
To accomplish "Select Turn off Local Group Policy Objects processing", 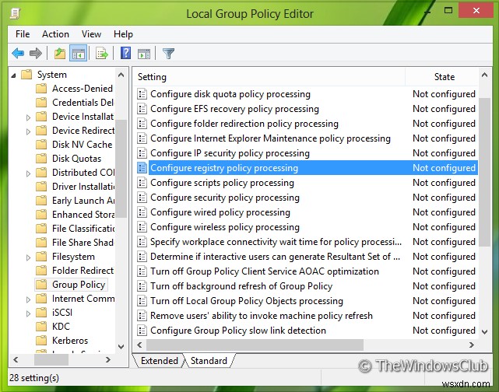I will tap(247, 301).
